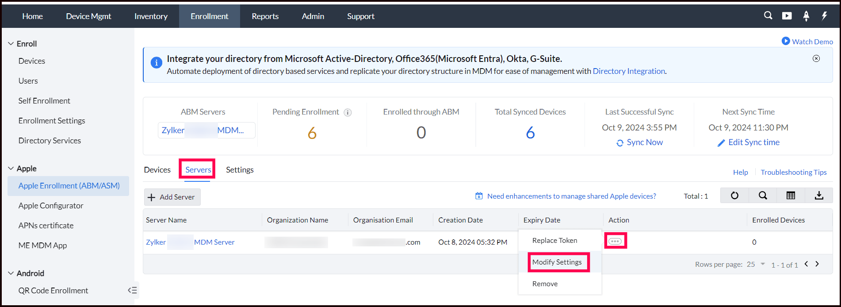
Task: Click the Add Server button
Action: [x=172, y=197]
